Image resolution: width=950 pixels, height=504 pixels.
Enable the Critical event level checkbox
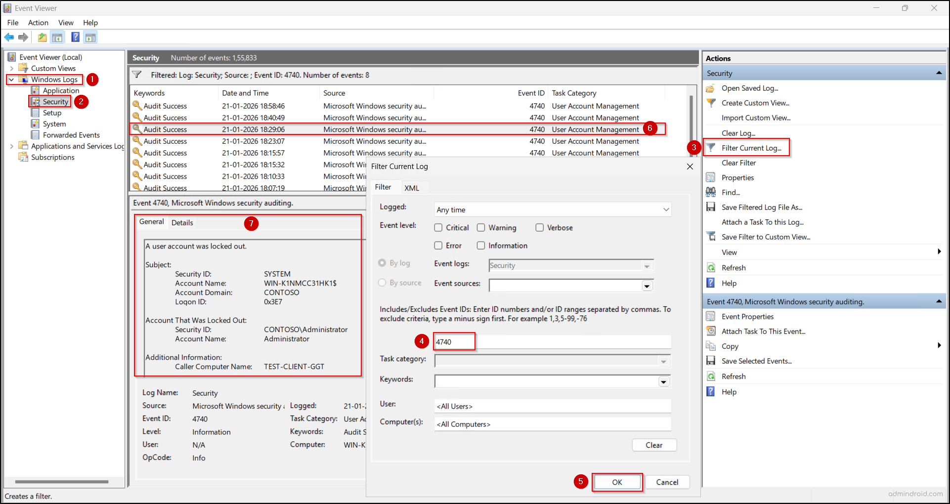pyautogui.click(x=438, y=227)
